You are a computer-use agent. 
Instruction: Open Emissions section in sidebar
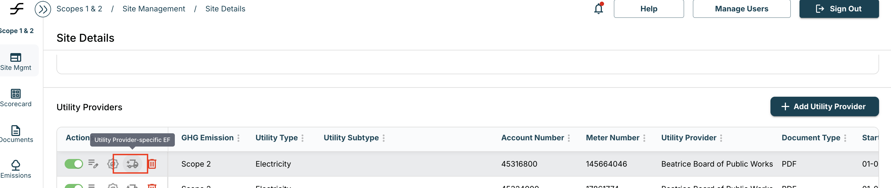coord(15,169)
